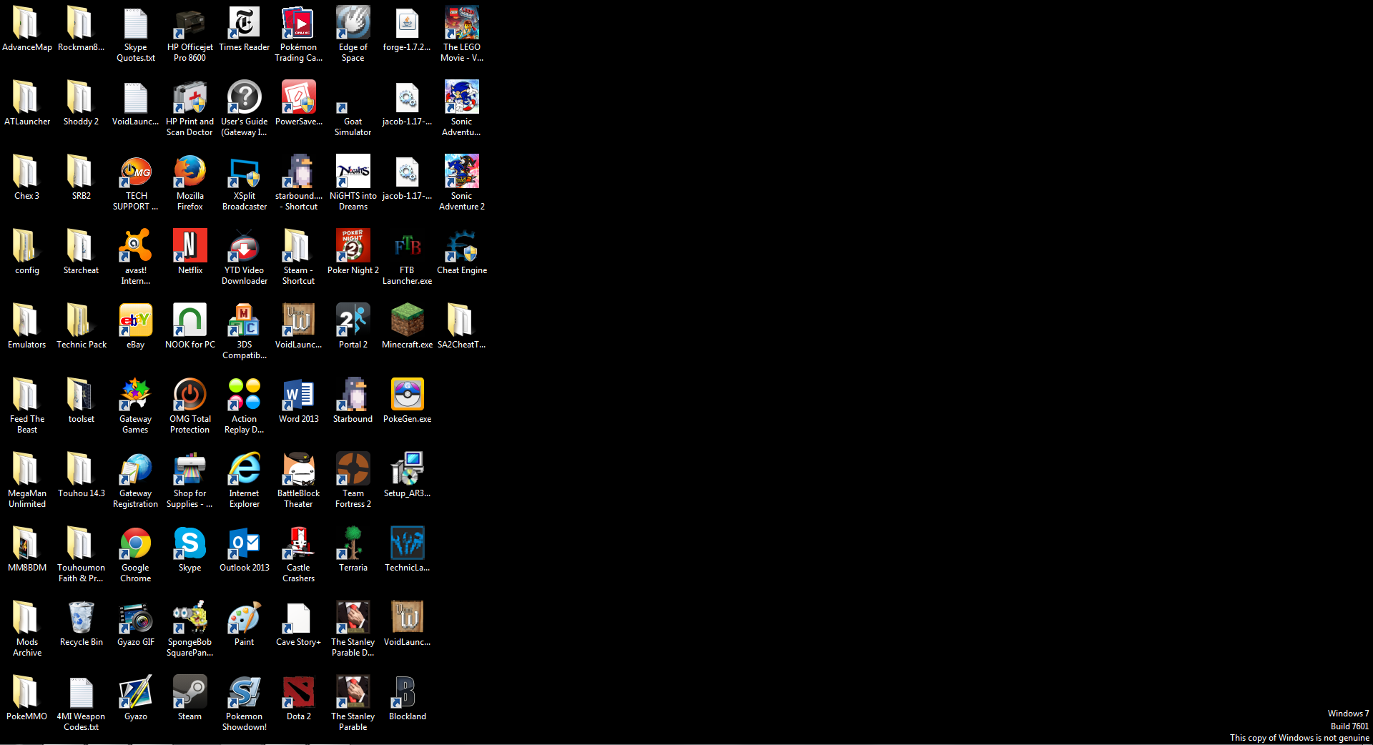Launch Portal 2
This screenshot has height=745, width=1373.
point(353,321)
